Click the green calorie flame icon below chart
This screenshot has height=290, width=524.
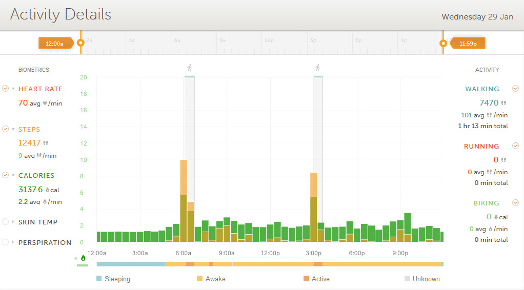pyautogui.click(x=83, y=258)
